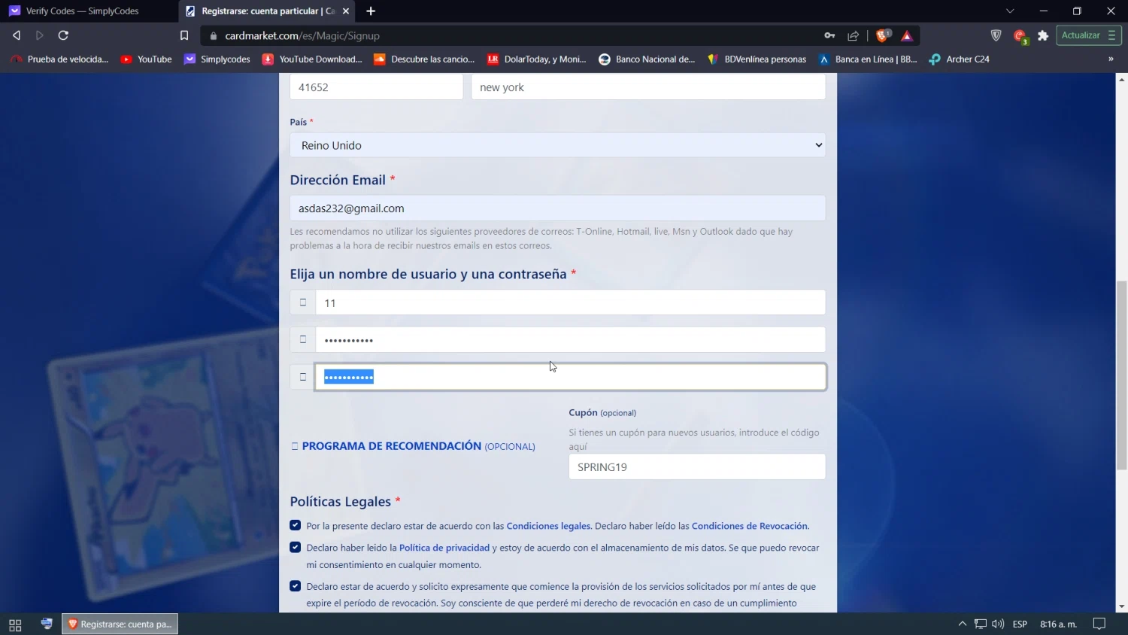1128x635 pixels.
Task: Open the YouTube Download bookmark
Action: (x=312, y=59)
